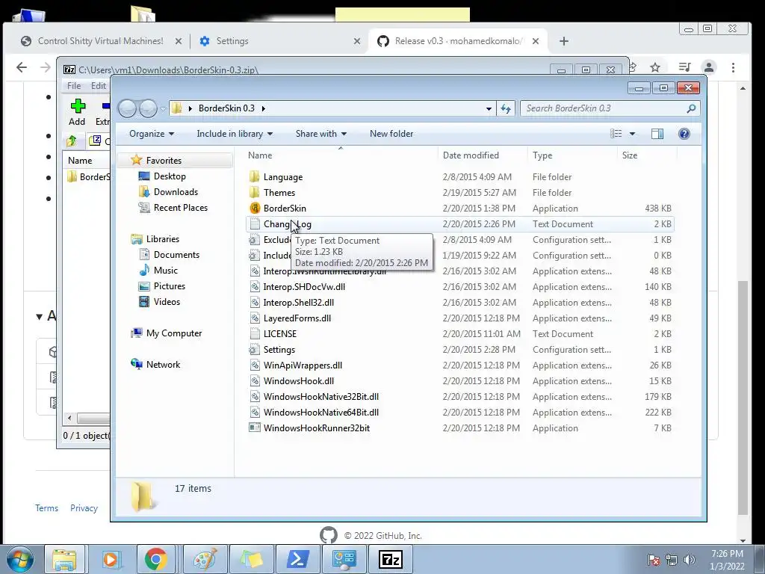
Task: Open Edit menu in 7-Zip window
Action: pyautogui.click(x=98, y=86)
